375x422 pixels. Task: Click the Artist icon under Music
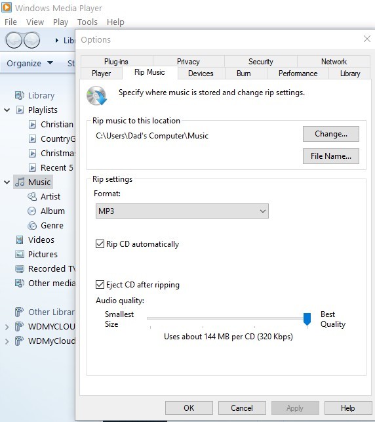[x=32, y=196]
